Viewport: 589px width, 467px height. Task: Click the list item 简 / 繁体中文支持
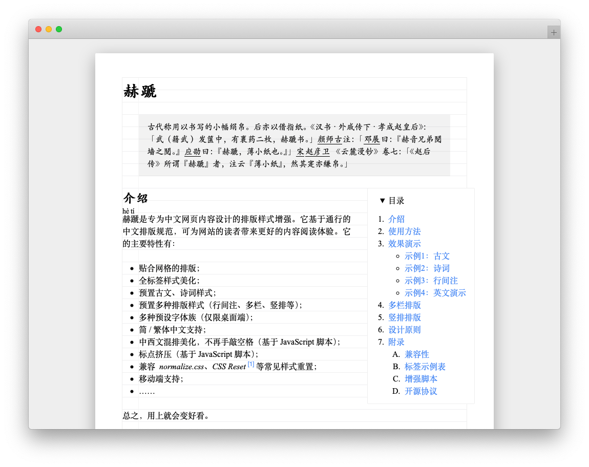tap(173, 330)
